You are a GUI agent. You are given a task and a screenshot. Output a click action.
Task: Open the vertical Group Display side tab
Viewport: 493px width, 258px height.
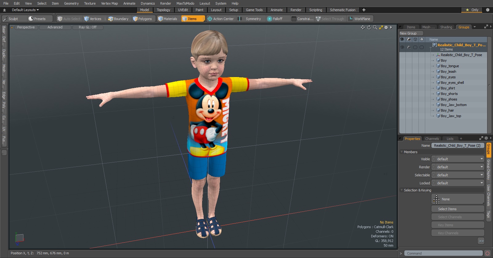488,170
